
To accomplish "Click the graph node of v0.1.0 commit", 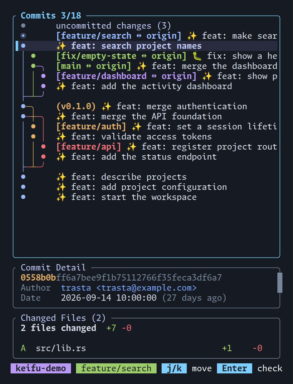I will tap(23, 106).
